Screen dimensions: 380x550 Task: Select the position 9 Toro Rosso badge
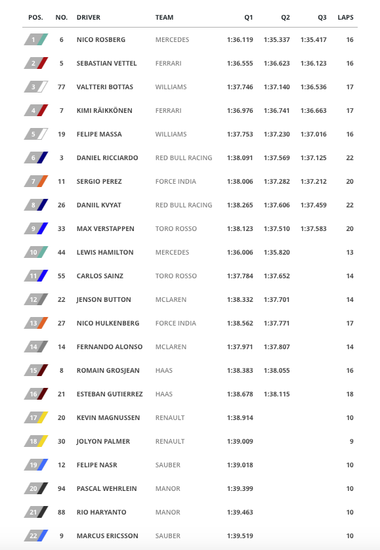[36, 228]
